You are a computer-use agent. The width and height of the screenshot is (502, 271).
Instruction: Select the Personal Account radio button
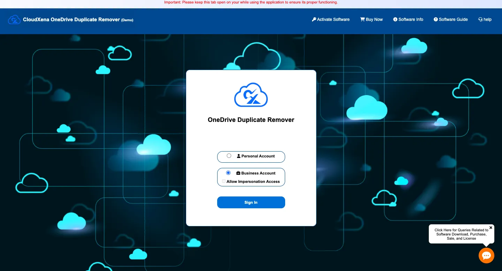[229, 156]
